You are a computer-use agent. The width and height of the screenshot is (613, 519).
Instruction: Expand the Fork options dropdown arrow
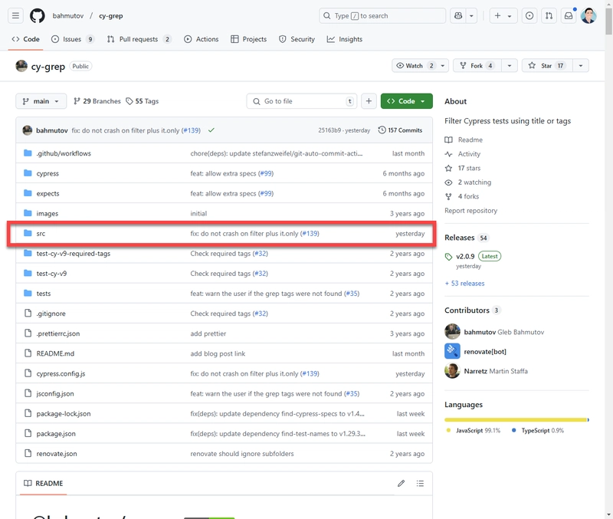click(510, 66)
